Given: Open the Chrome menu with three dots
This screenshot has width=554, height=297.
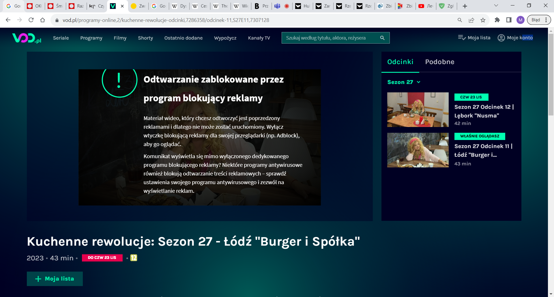Looking at the screenshot, I should [546, 20].
